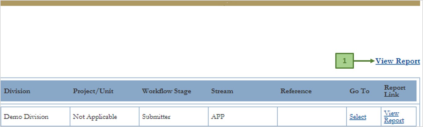
Task: Click the small grip dot on gold bar
Action: coord(227,3)
